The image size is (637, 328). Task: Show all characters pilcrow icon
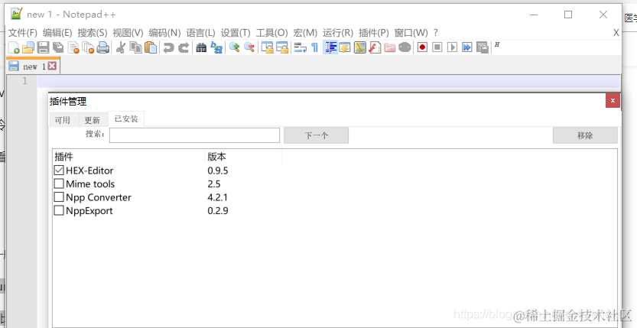pyautogui.click(x=315, y=47)
